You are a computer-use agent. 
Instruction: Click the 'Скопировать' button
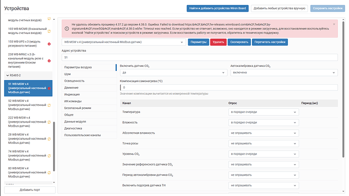[x=239, y=42]
